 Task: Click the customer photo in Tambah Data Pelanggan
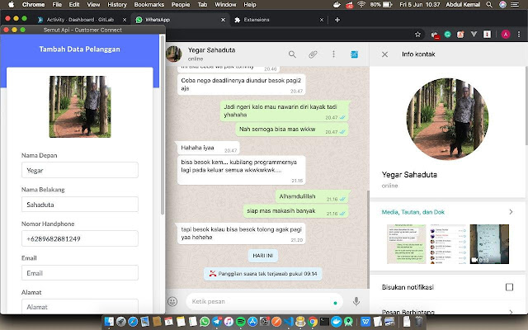coord(80,106)
